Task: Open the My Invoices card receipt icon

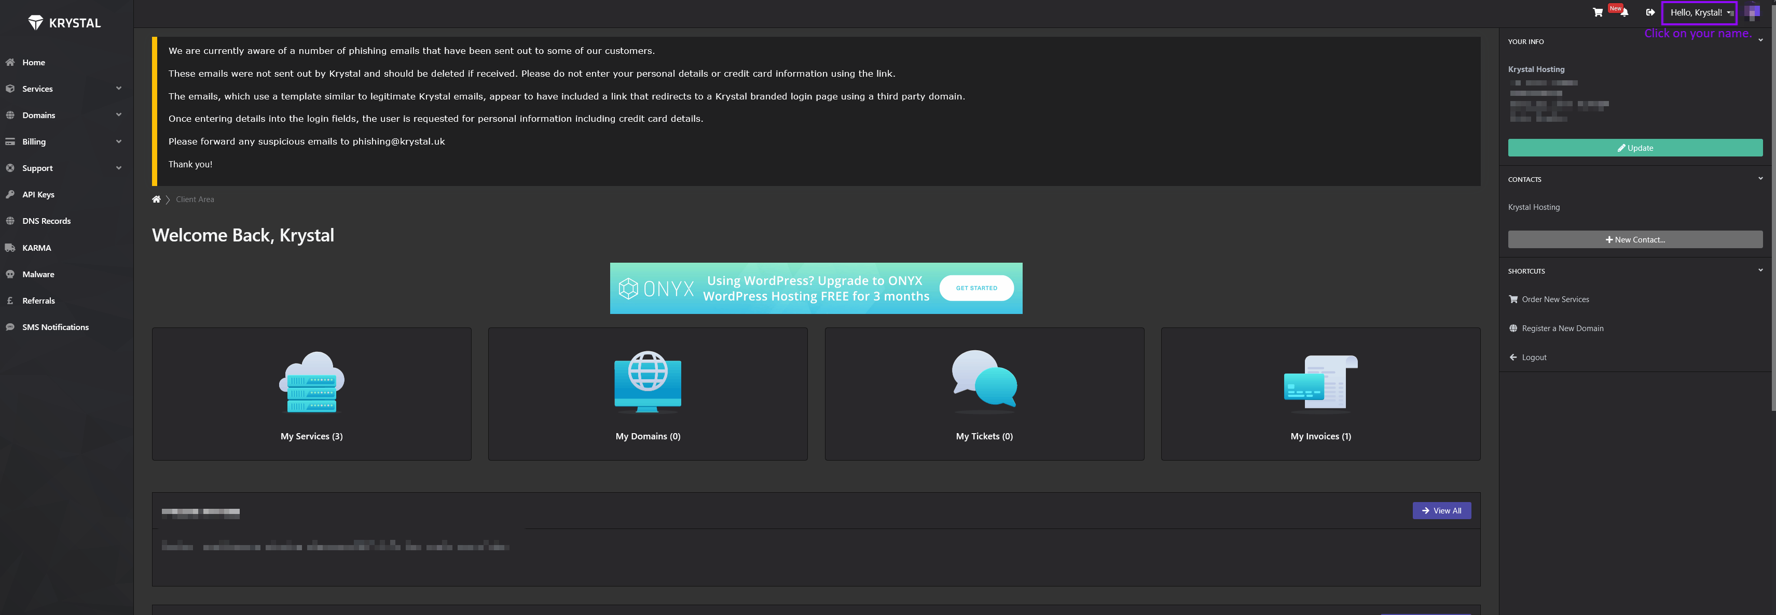Action: 1321,383
